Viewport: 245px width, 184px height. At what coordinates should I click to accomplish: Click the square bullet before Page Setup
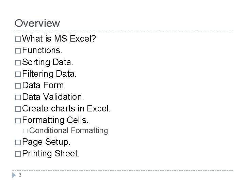(18, 142)
